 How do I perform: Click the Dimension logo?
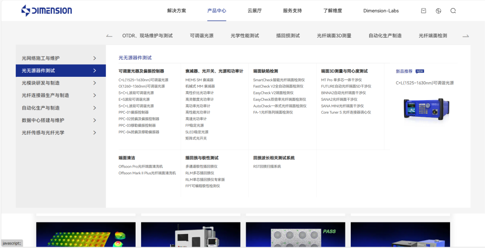click(x=47, y=11)
